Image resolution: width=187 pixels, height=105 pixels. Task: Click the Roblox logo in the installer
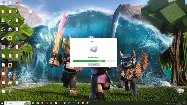coord(93,49)
